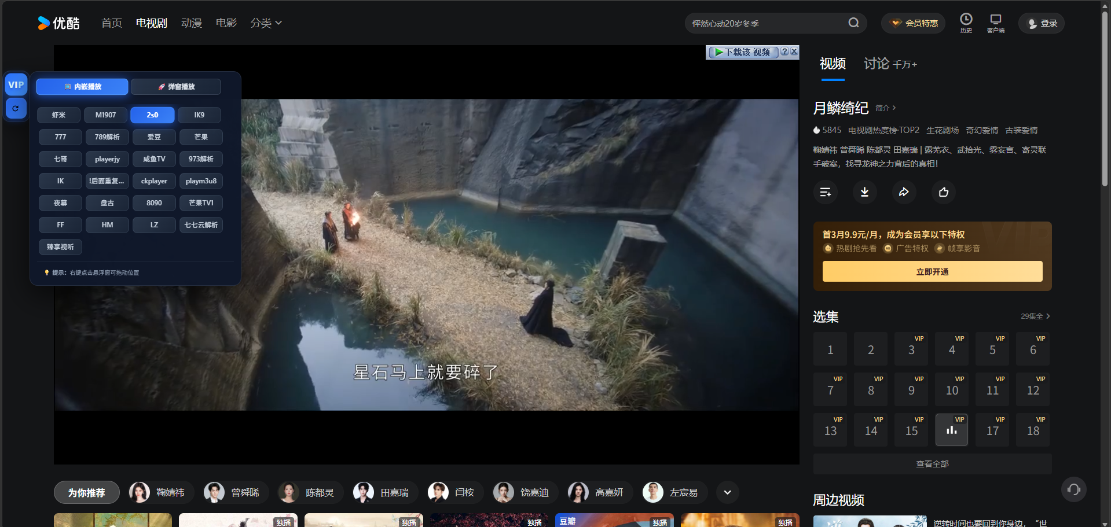Open the 生花剧场 tag link

[943, 130]
